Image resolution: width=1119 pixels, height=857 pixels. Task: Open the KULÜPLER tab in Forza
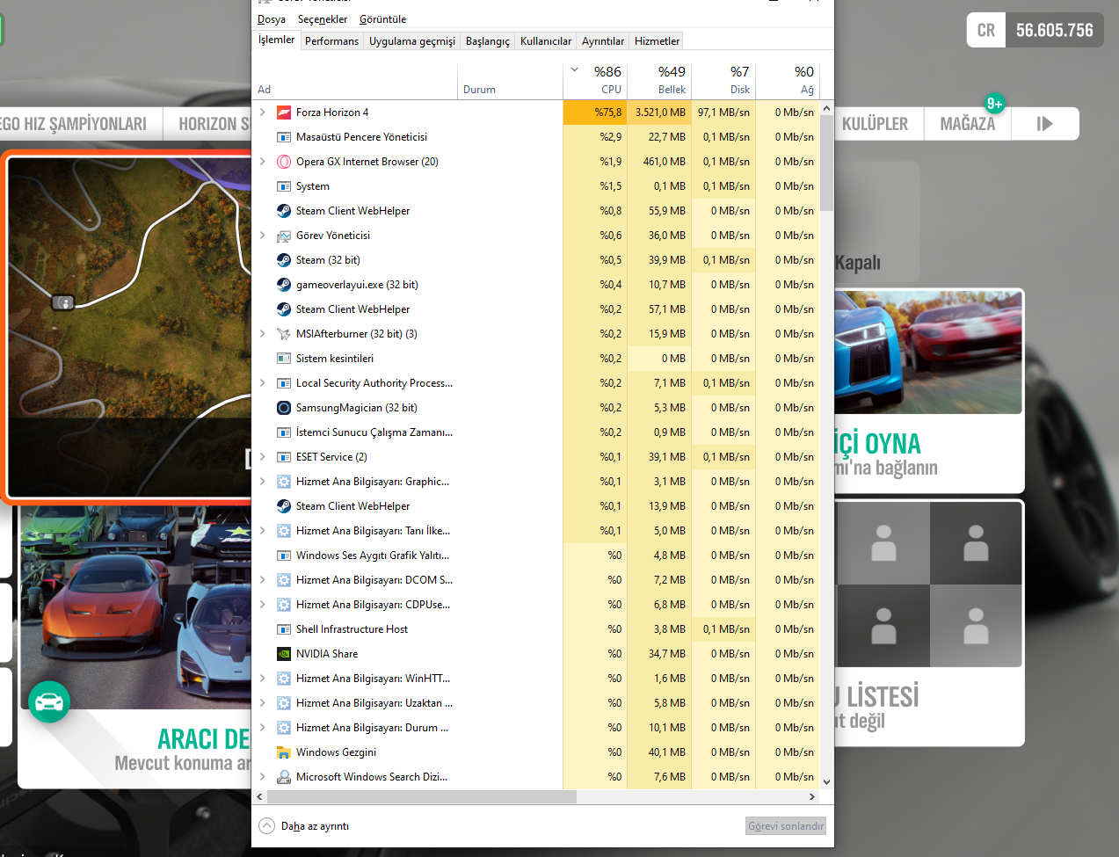point(875,124)
